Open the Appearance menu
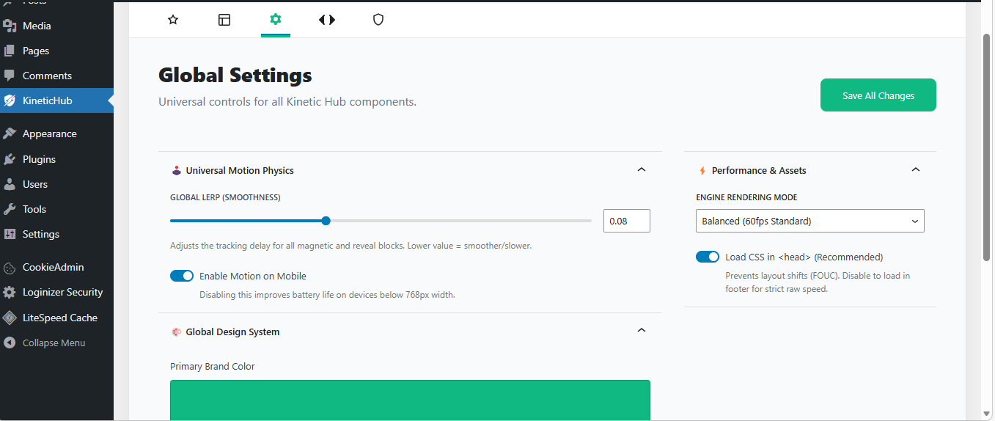The height and width of the screenshot is (421, 995). click(49, 133)
